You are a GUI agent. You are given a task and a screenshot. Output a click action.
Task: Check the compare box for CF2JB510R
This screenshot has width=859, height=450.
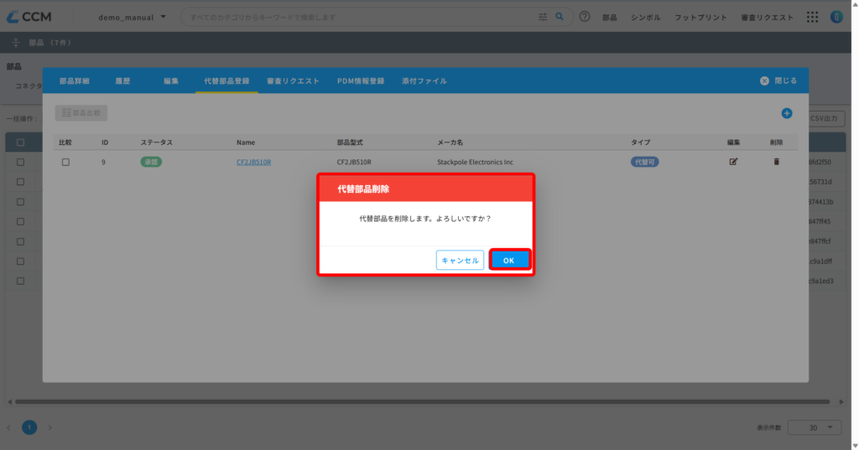pyautogui.click(x=65, y=162)
